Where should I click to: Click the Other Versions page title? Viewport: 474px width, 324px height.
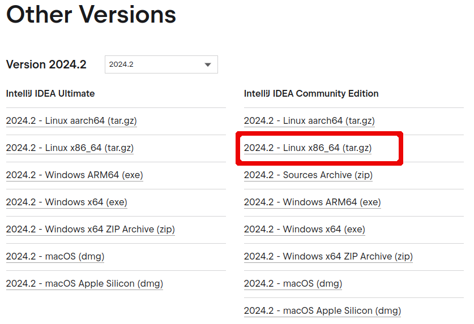coord(91,15)
